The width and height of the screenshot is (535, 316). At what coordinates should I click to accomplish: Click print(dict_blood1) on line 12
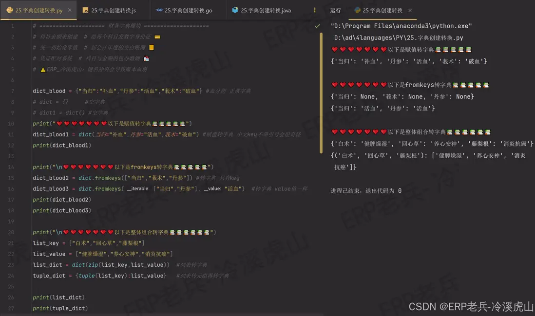coord(62,145)
